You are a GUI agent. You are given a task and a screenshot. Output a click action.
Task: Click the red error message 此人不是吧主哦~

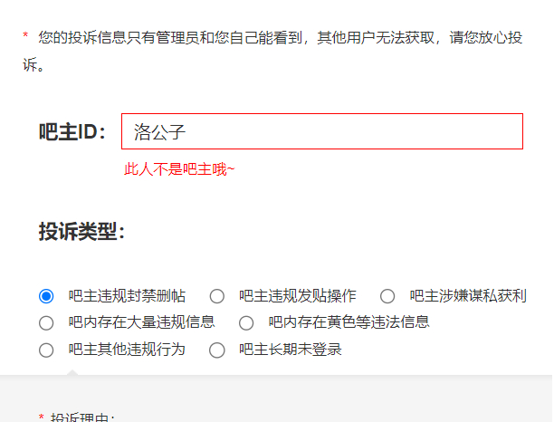pyautogui.click(x=179, y=169)
